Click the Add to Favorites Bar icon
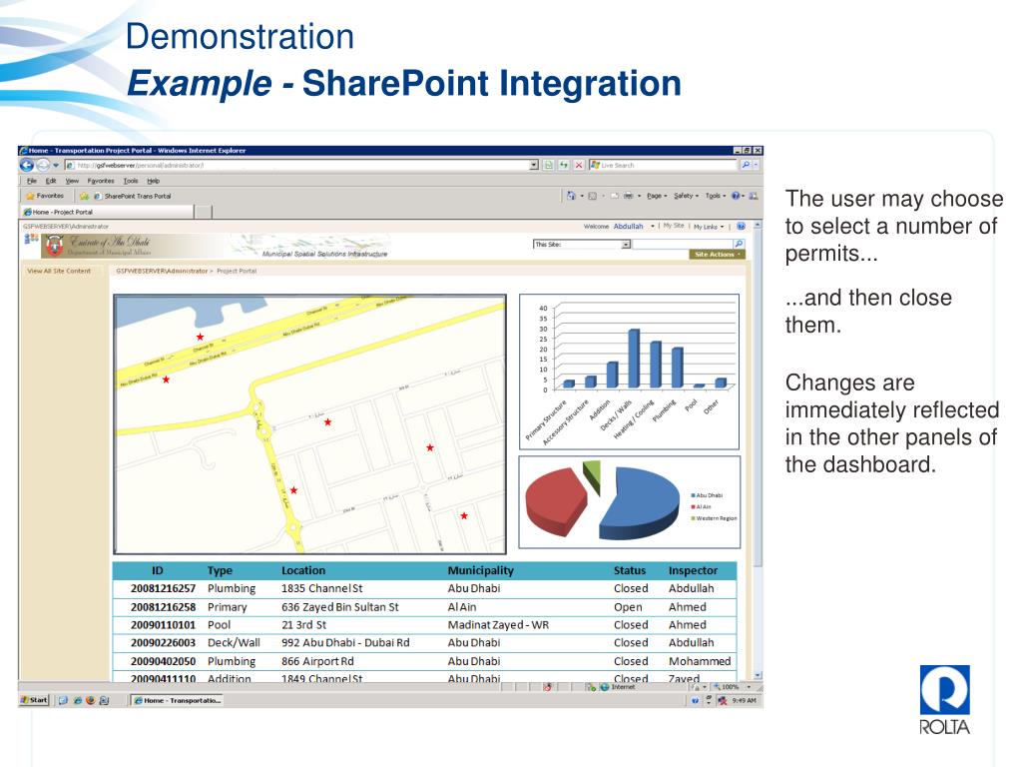The height and width of the screenshot is (767, 1022). [x=84, y=196]
